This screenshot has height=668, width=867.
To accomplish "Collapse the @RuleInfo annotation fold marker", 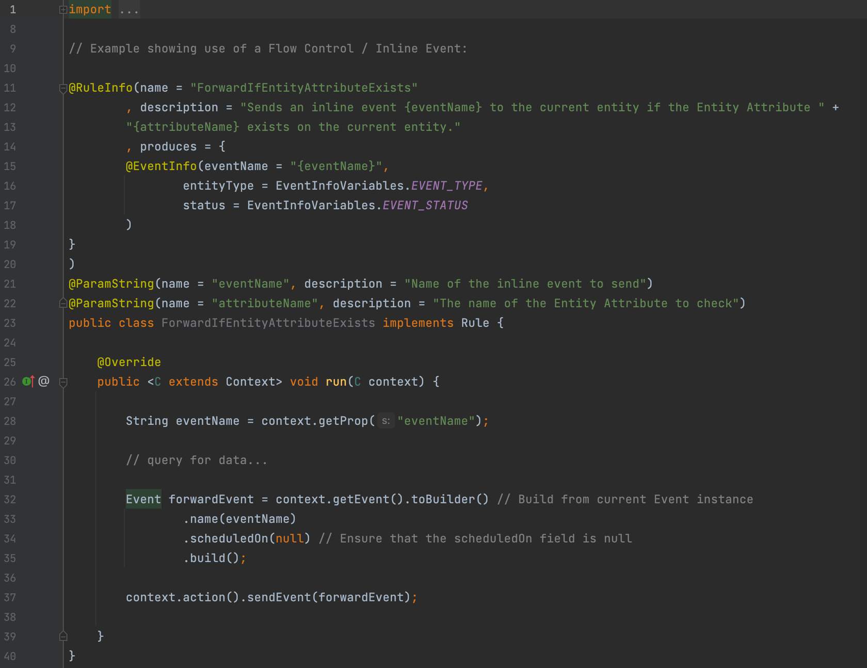I will click(63, 88).
